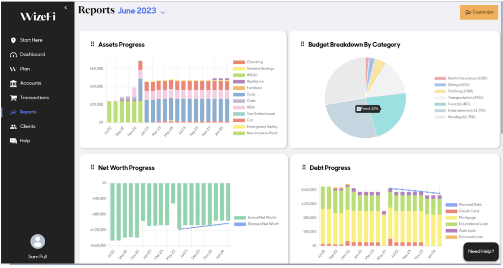Click the Accounts bank building icon
The image size is (503, 268).
[x=13, y=83]
